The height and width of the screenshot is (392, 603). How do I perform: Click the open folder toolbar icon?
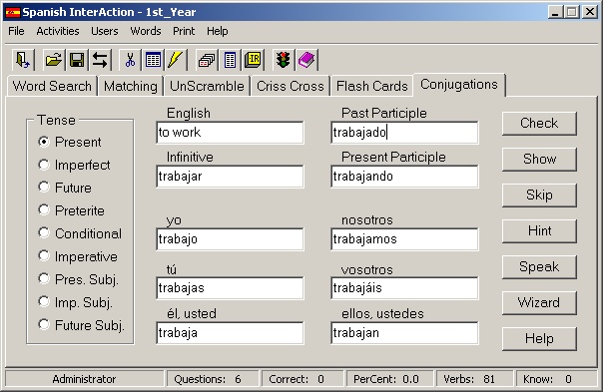coord(54,60)
